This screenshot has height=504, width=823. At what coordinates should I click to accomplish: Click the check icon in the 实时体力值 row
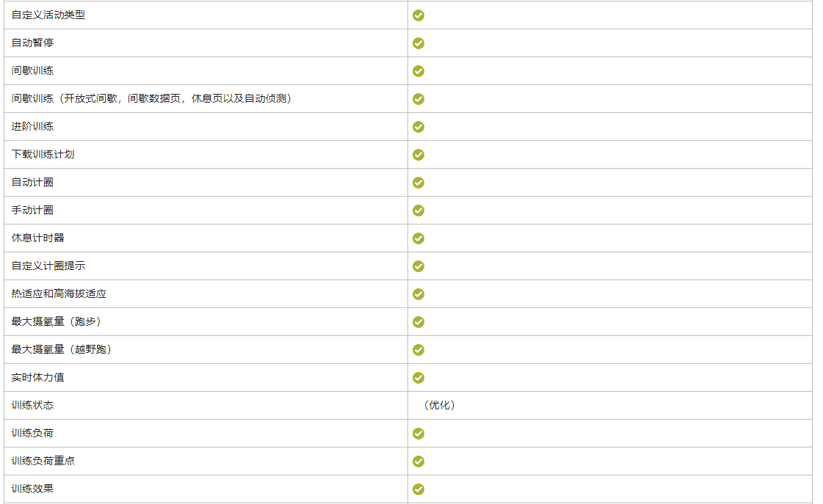(x=418, y=378)
